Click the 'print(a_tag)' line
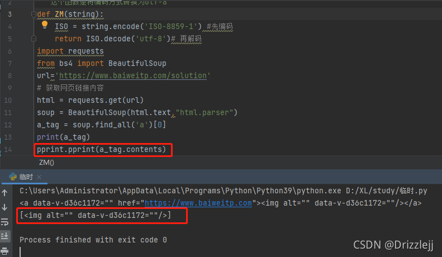Viewport: 442px width, 257px height. point(64,137)
